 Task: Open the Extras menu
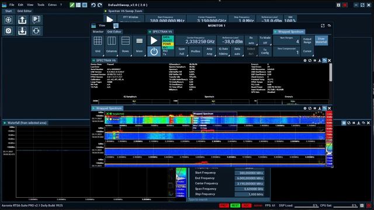(52, 5)
